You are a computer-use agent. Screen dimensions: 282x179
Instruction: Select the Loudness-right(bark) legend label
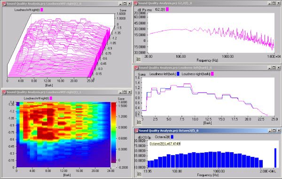[x=196, y=74]
